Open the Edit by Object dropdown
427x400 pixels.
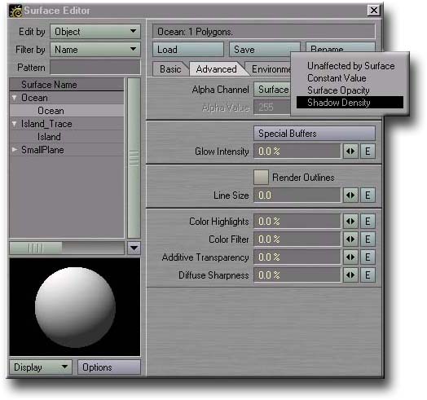pyautogui.click(x=95, y=32)
